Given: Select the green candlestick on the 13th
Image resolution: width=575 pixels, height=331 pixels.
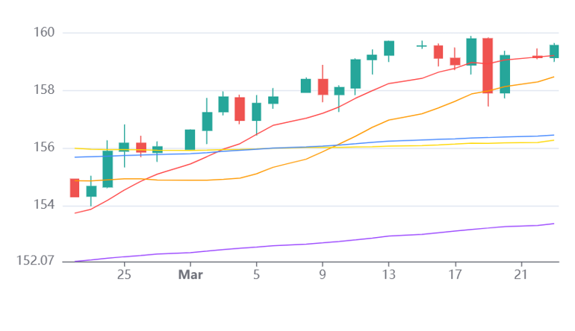Looking at the screenshot, I should coord(389,48).
